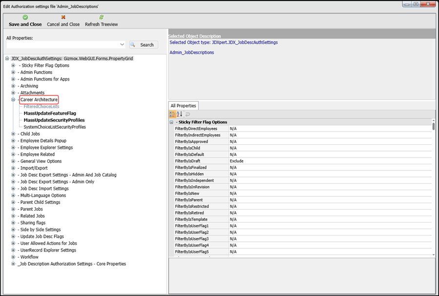Select the MassUpdateFeatureFlag tree item
The width and height of the screenshot is (439, 296).
coord(50,113)
